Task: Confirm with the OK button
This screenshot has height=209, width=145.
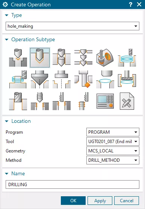Action: pyautogui.click(x=73, y=201)
